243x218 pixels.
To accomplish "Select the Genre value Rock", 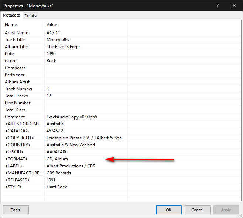I will (51, 61).
